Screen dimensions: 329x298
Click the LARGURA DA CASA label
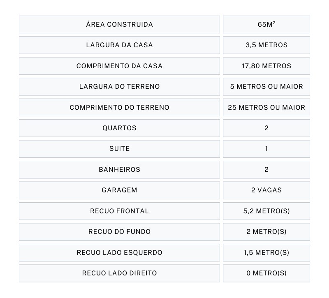[119, 45]
